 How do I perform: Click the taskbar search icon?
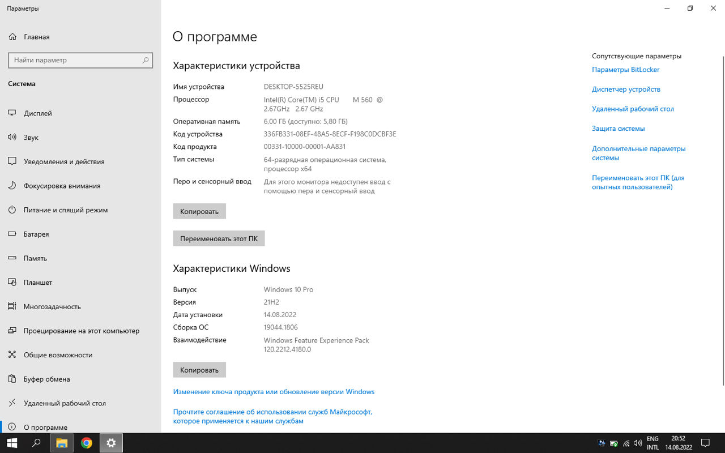pos(36,443)
